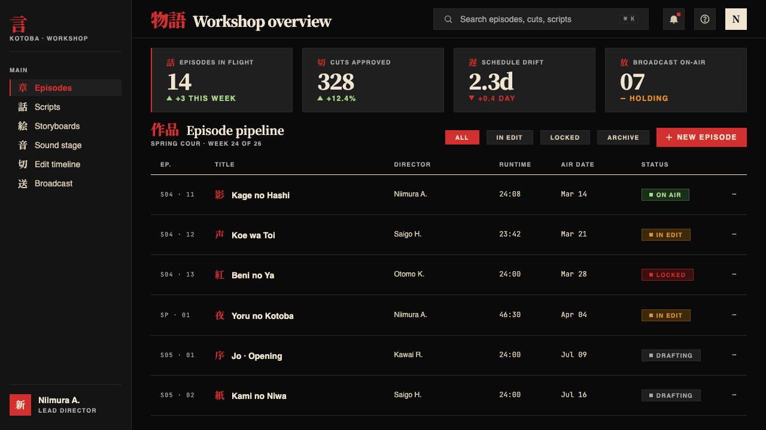Open the notifications bell

[x=674, y=19]
